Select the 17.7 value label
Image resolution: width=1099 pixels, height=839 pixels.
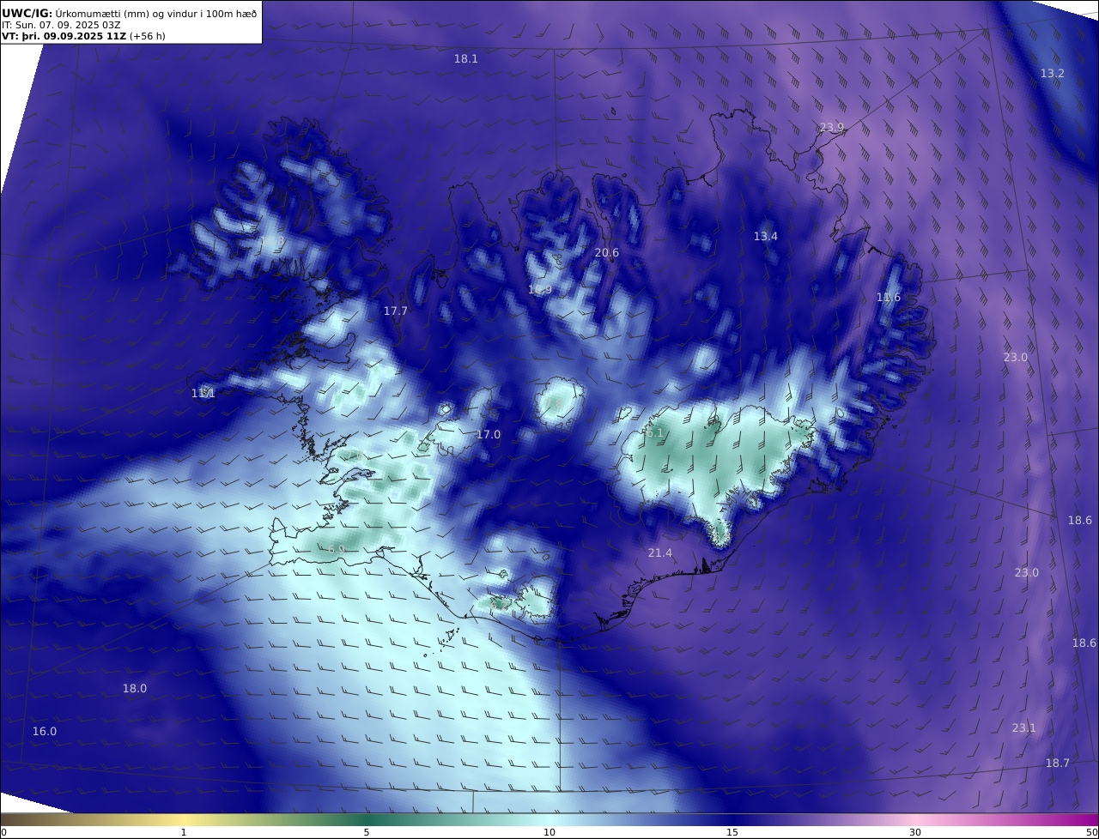[x=396, y=311]
